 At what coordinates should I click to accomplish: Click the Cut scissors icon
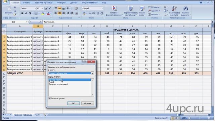click(15, 7)
